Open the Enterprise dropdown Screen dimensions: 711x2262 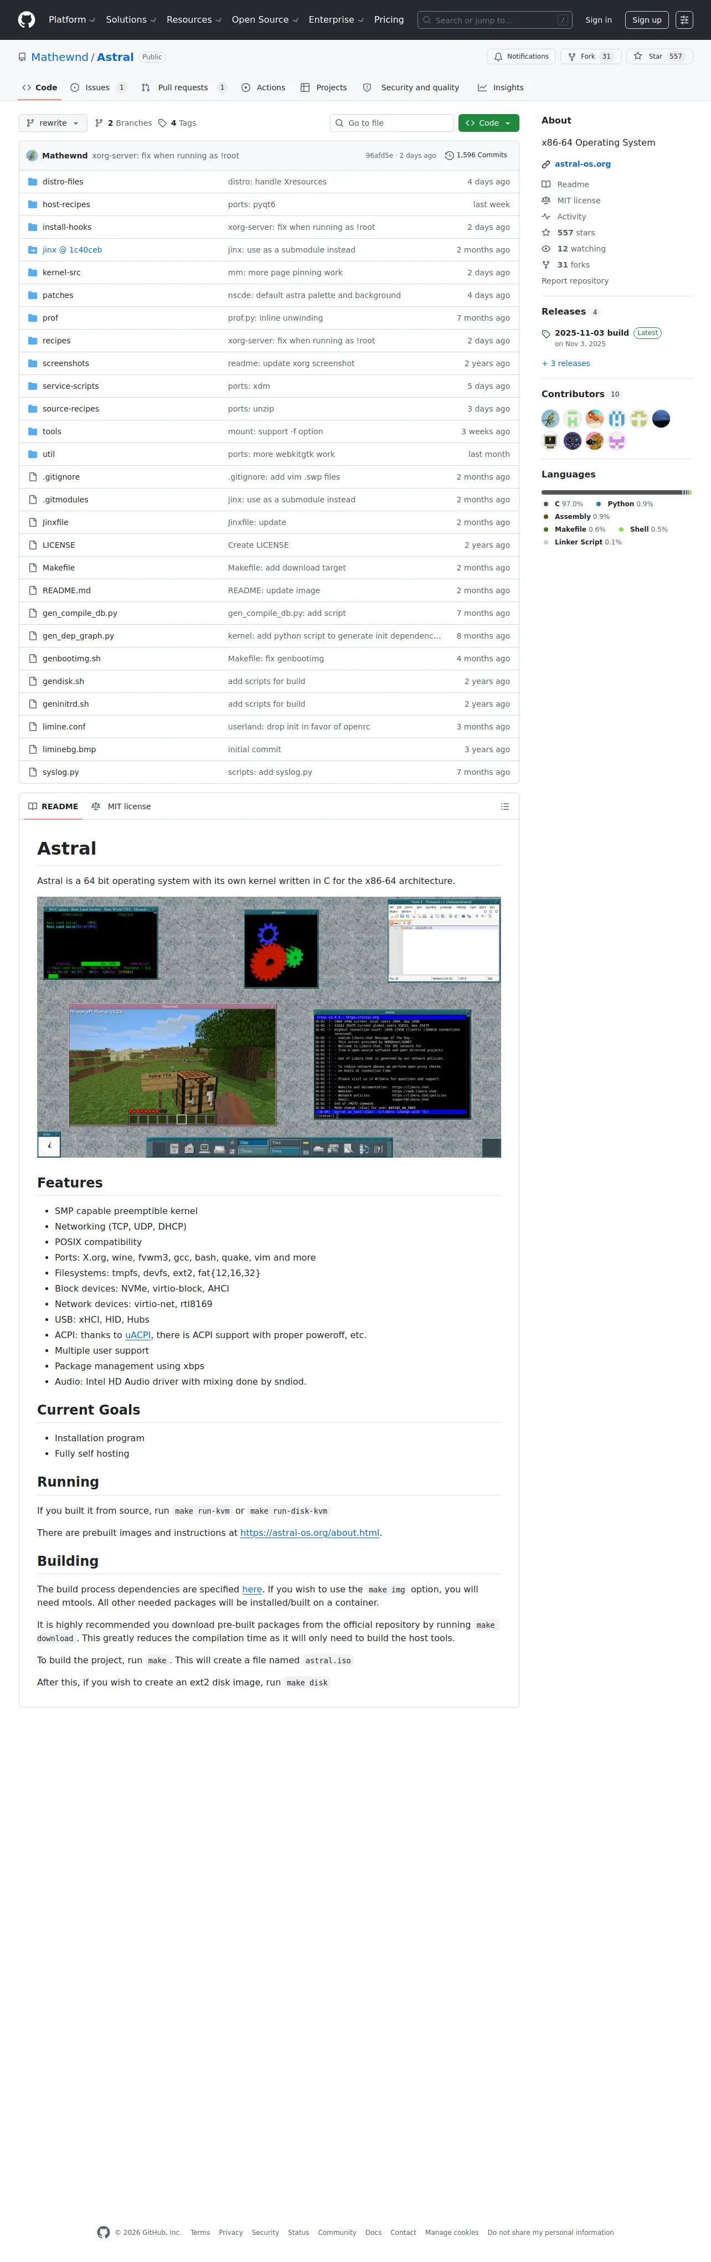tap(336, 19)
